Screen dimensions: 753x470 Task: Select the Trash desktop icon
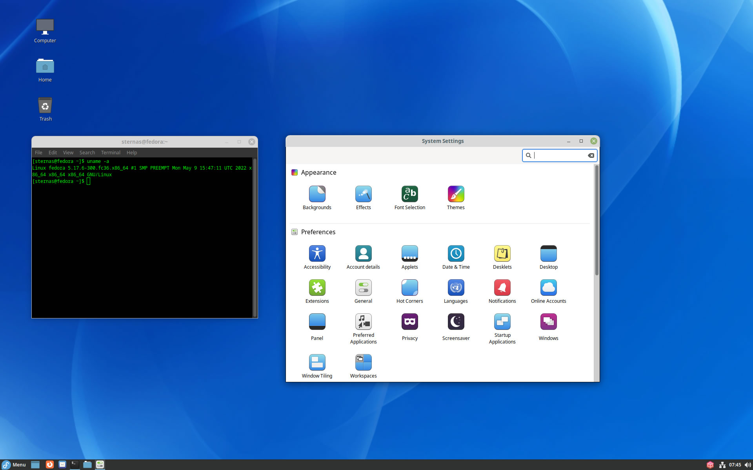point(45,109)
